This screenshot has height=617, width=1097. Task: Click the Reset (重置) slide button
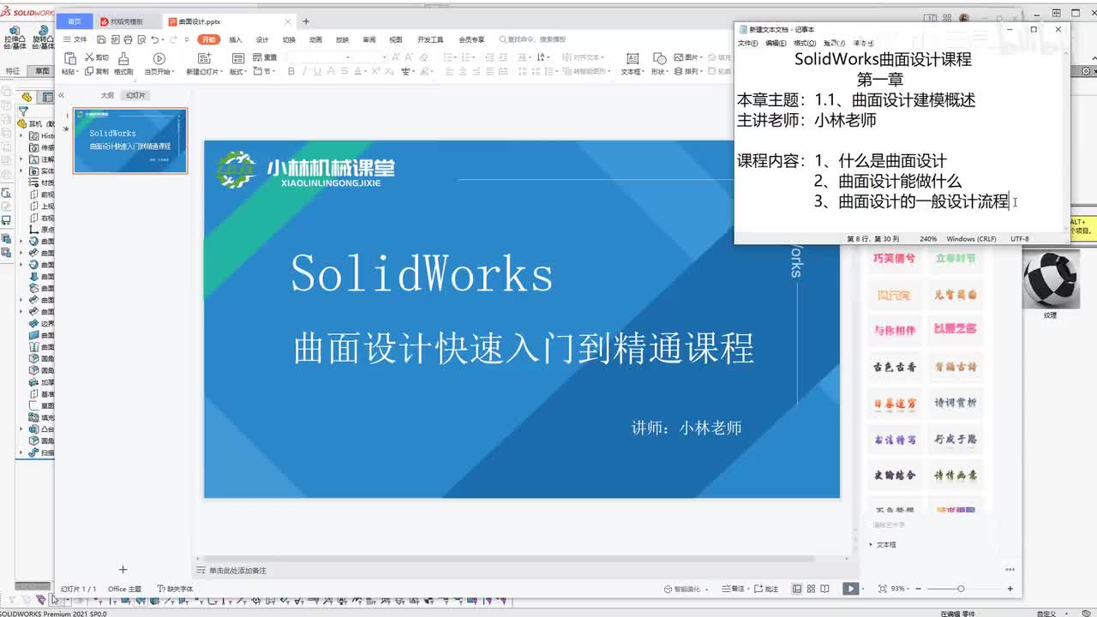pyautogui.click(x=264, y=57)
